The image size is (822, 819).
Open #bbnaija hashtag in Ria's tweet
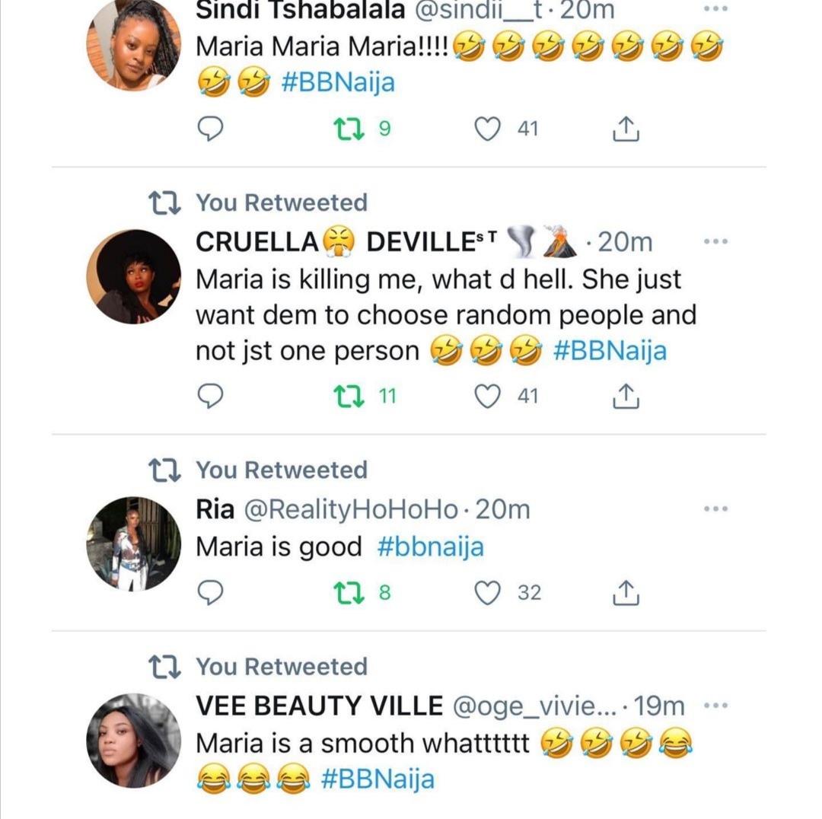(x=431, y=547)
